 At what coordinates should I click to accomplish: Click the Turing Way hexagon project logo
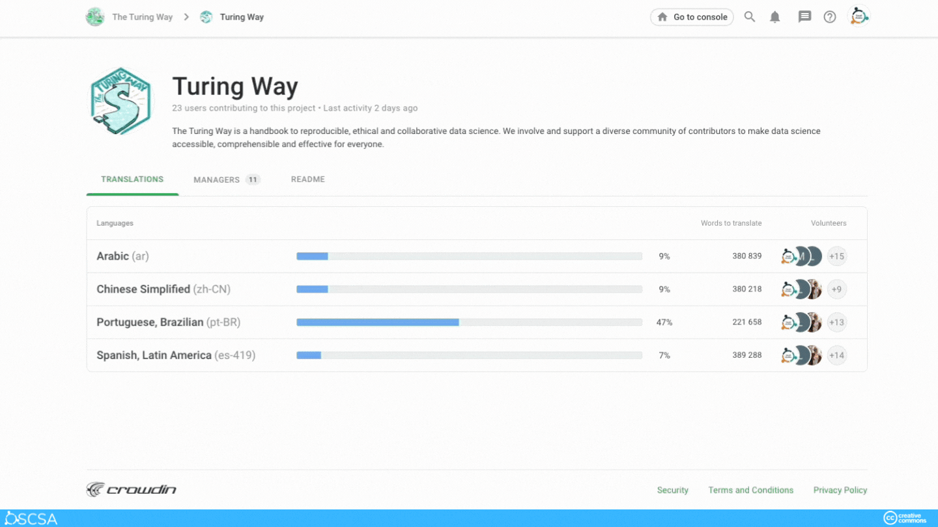click(121, 101)
